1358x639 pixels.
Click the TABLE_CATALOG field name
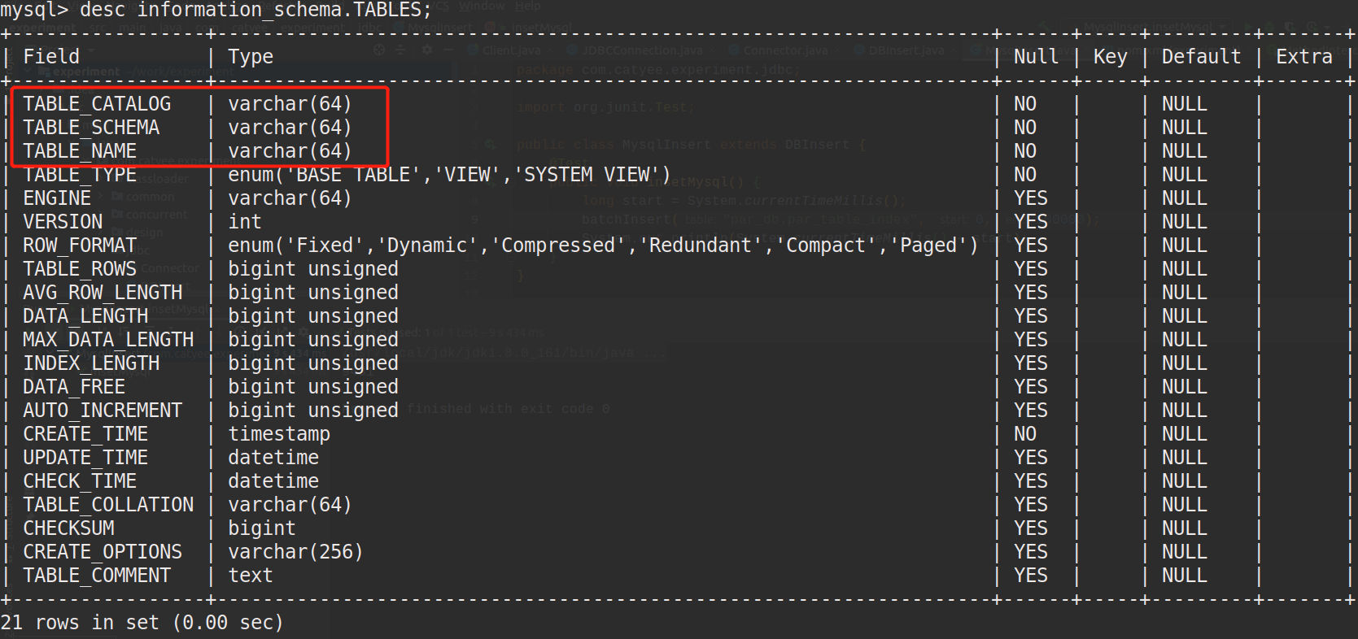click(x=97, y=104)
